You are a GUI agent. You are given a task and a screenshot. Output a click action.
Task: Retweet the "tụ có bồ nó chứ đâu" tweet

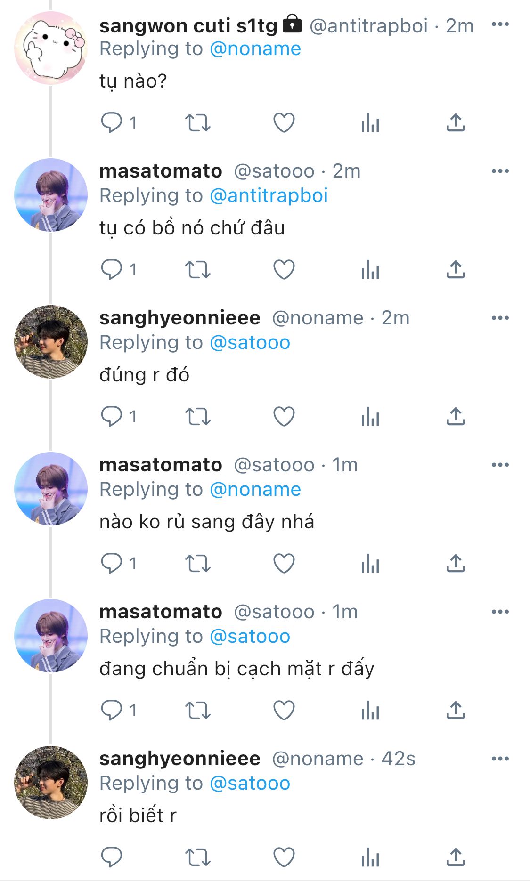[x=197, y=270]
